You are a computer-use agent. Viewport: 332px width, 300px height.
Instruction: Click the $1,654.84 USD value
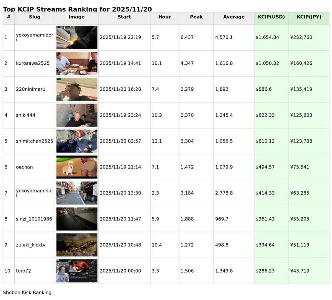(267, 37)
